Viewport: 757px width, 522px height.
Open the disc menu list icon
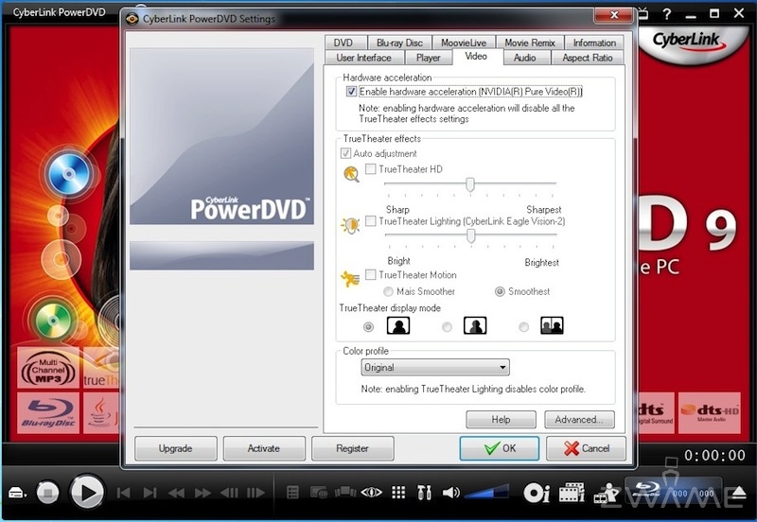pyautogui.click(x=292, y=492)
